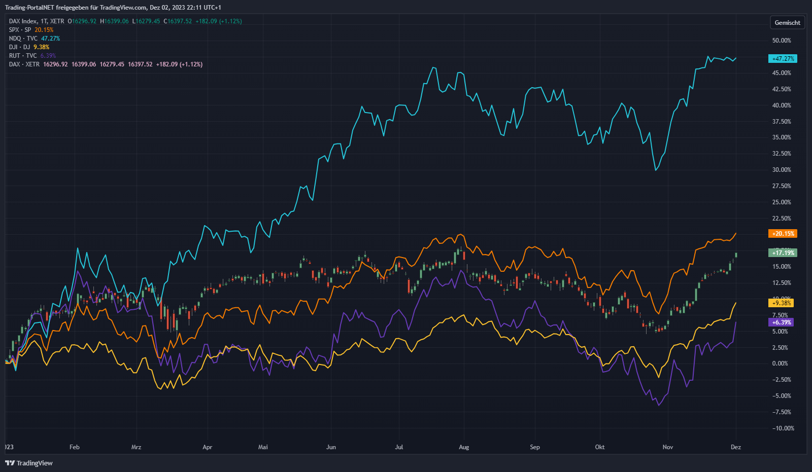Click the Dez marker on time axis

(736, 447)
